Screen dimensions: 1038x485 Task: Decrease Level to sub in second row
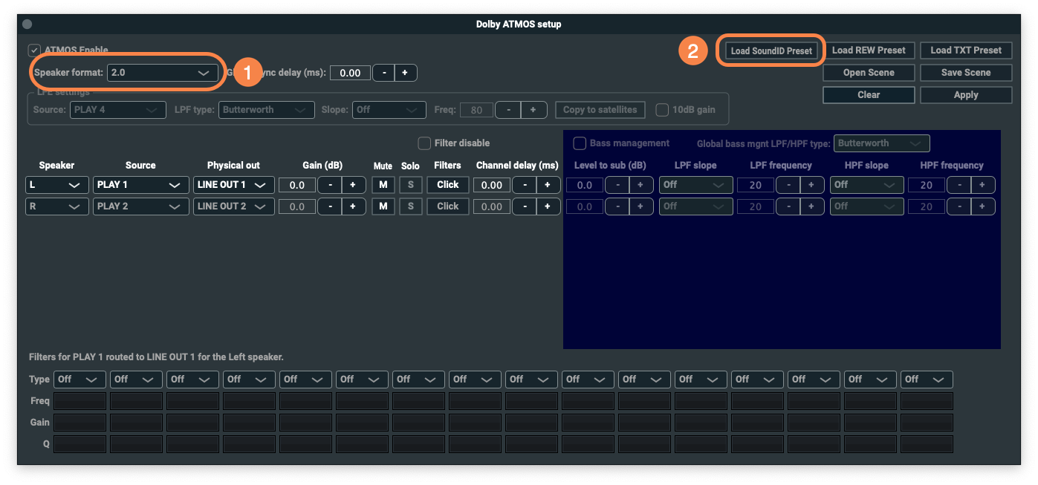(617, 206)
